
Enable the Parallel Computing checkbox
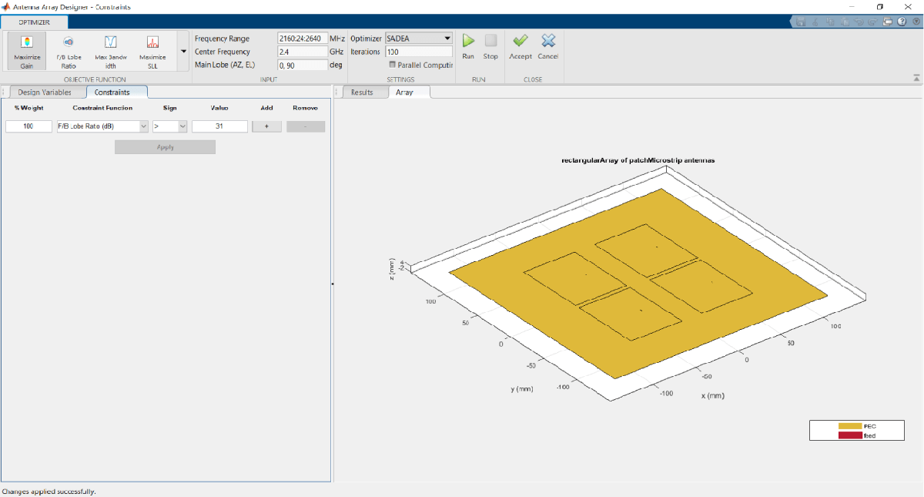[x=393, y=65]
